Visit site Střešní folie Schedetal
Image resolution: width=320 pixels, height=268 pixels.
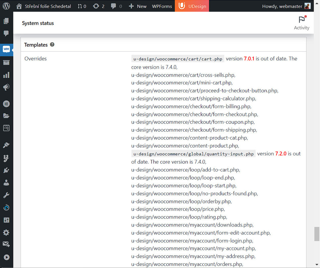click(x=48, y=6)
